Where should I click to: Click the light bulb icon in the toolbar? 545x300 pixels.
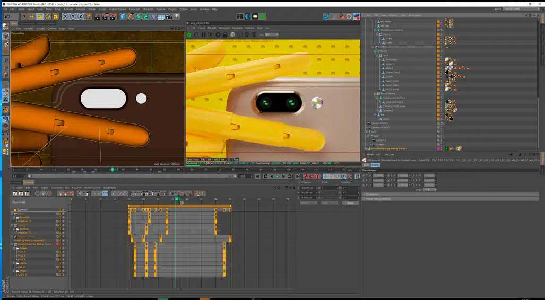pos(176,16)
